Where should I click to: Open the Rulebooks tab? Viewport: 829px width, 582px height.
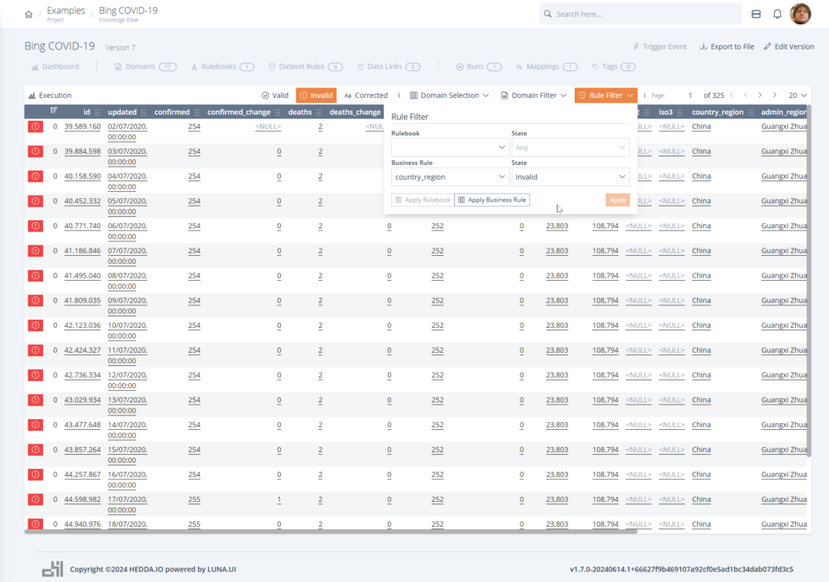pos(223,66)
